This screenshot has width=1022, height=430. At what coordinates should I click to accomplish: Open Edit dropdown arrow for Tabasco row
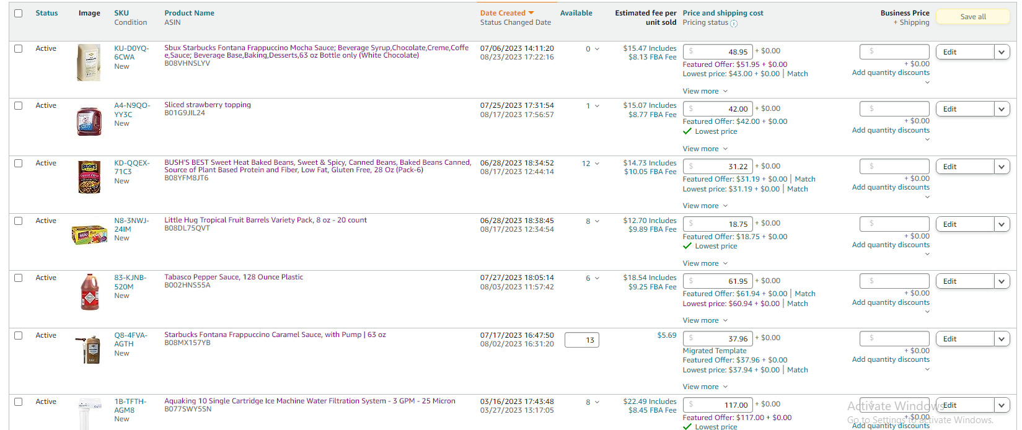tap(1002, 281)
